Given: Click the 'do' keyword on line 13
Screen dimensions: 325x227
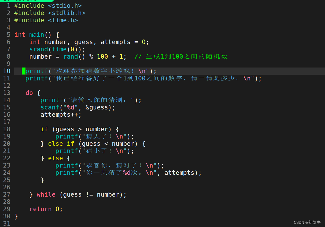Looking at the screenshot, I should (x=29, y=93).
